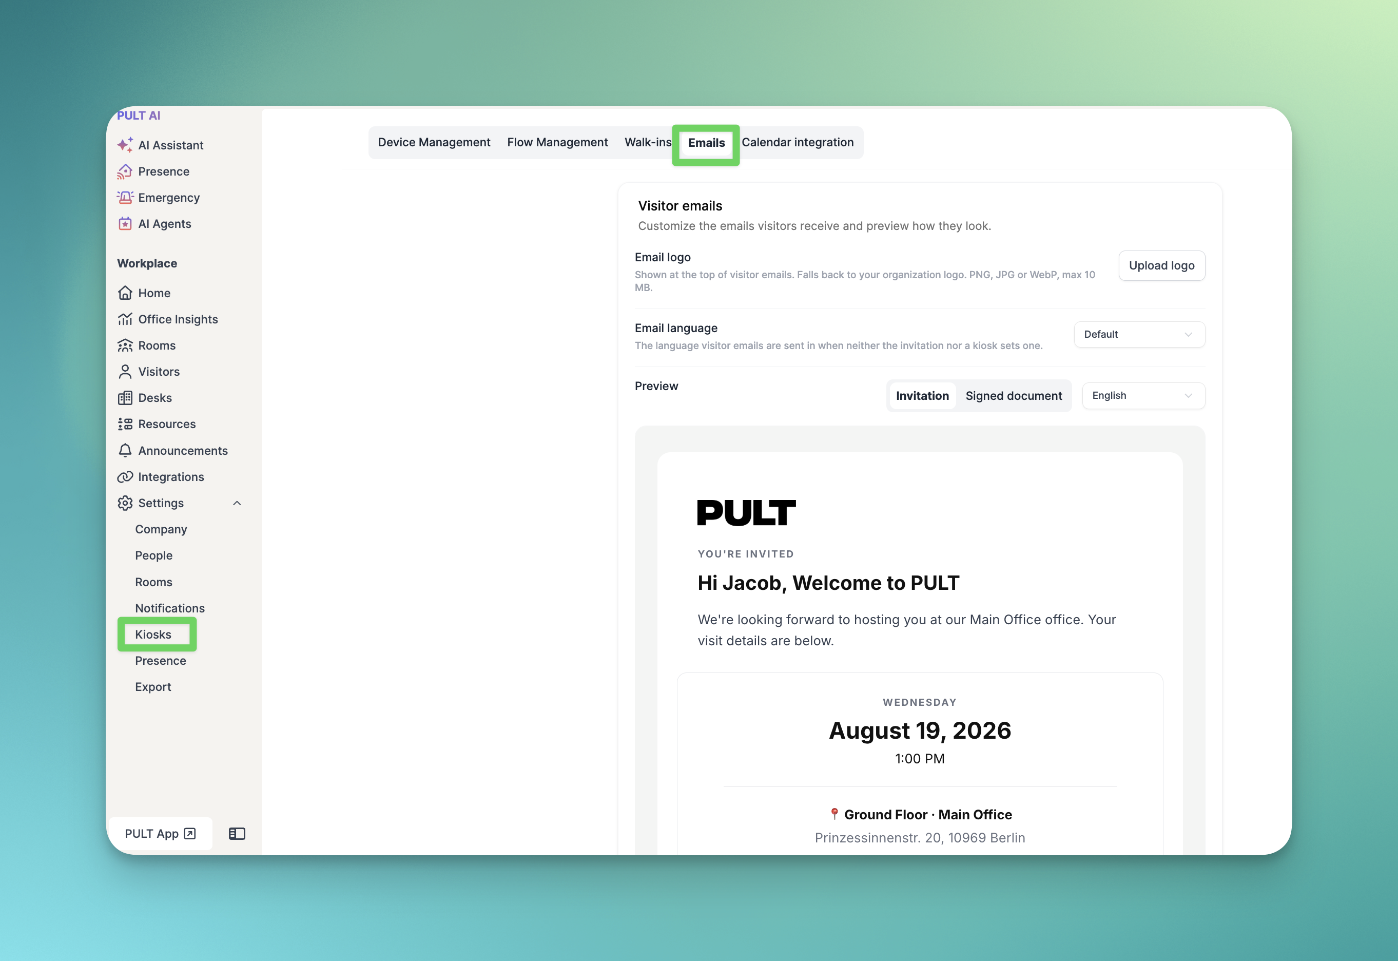Image resolution: width=1398 pixels, height=961 pixels.
Task: Click the AI Assistant sparkle icon
Action: (125, 145)
